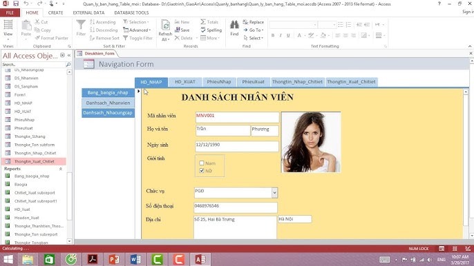This screenshot has width=474, height=266.
Task: Open the Baogia report in navigation pane
Action: tap(21, 184)
